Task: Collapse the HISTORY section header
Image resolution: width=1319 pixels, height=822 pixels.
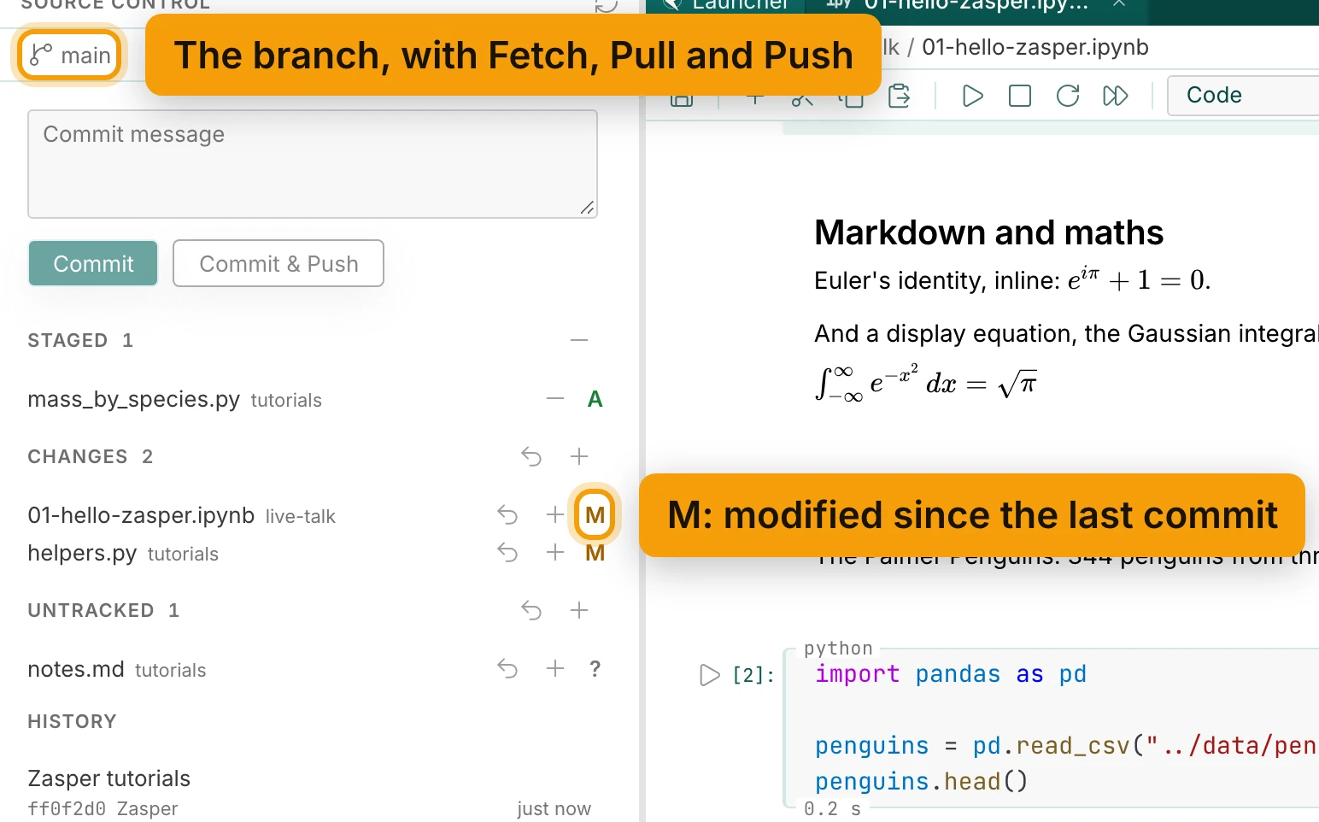Action: [72, 721]
